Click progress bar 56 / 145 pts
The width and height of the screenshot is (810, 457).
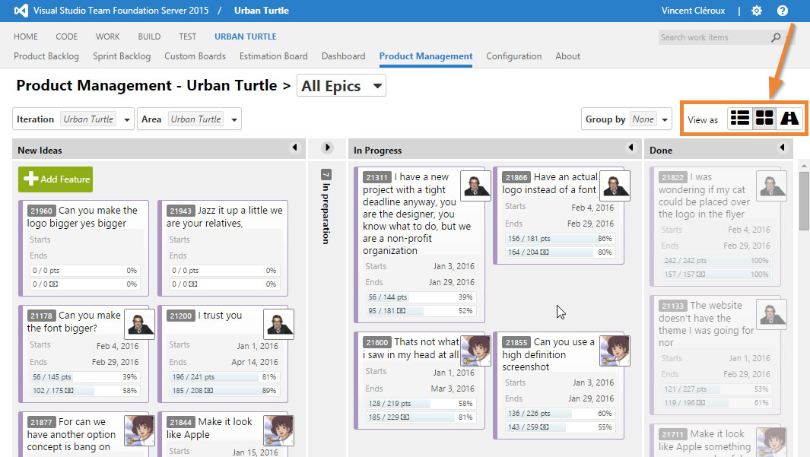click(x=84, y=377)
